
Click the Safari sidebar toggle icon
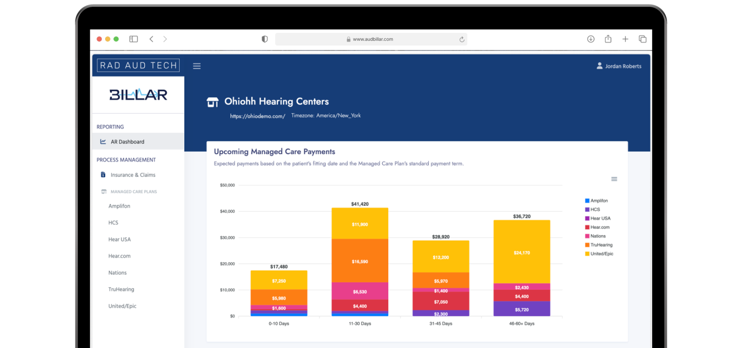133,39
